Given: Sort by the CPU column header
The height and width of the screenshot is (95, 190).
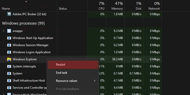Looking at the screenshot, I should 101,9.
